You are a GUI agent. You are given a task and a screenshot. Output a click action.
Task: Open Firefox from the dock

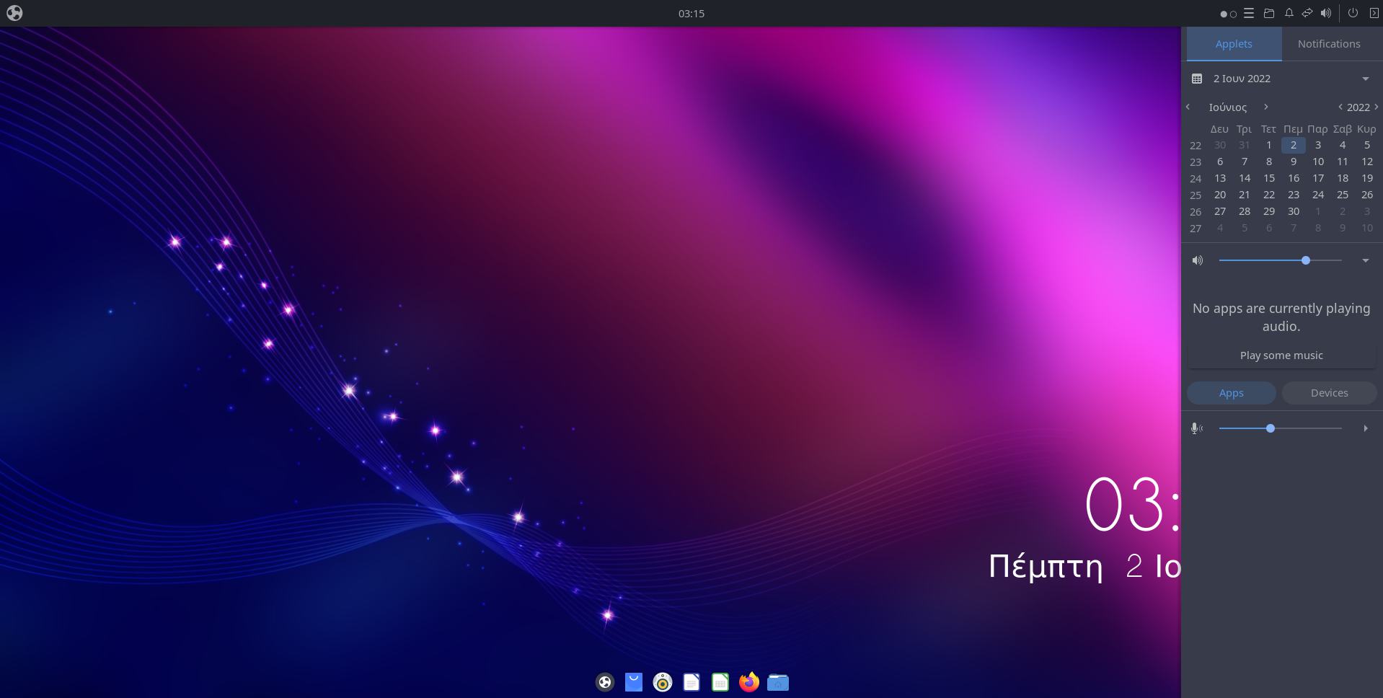coord(749,682)
